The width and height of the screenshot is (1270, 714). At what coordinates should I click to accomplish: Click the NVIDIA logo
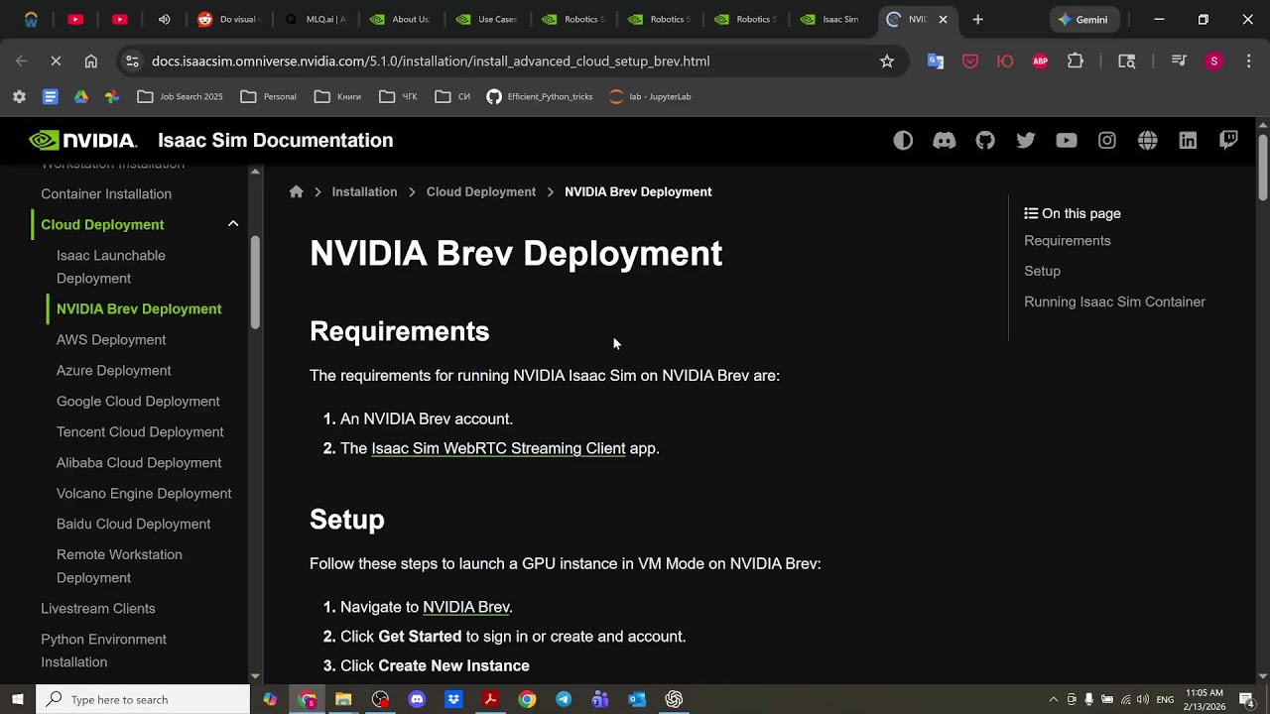[82, 141]
